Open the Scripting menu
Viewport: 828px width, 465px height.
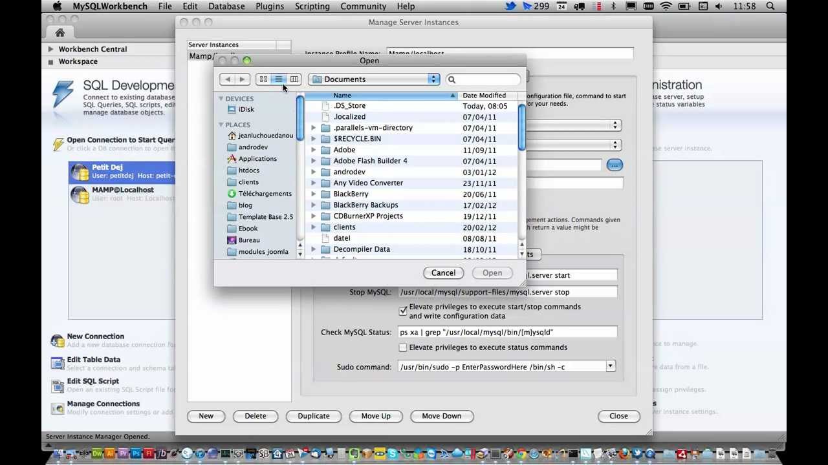pos(312,6)
